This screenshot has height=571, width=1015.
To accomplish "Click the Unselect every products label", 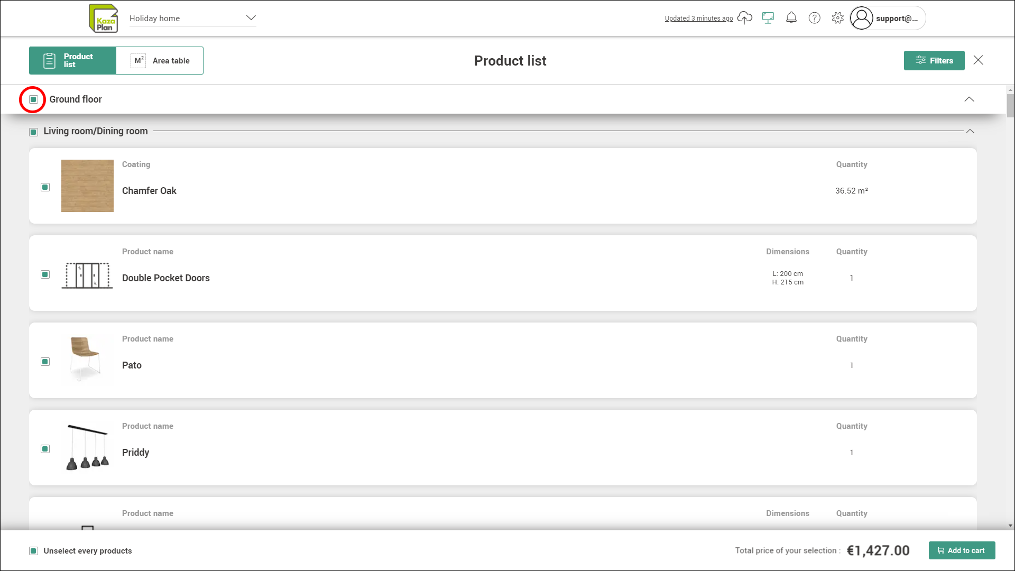I will coord(88,551).
